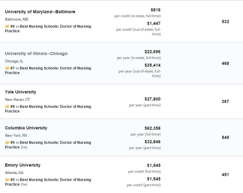Click Emory's Best Nursing Schools ranking link
Image resolution: width=243 pixels, height=193 pixels.
pos(48,182)
